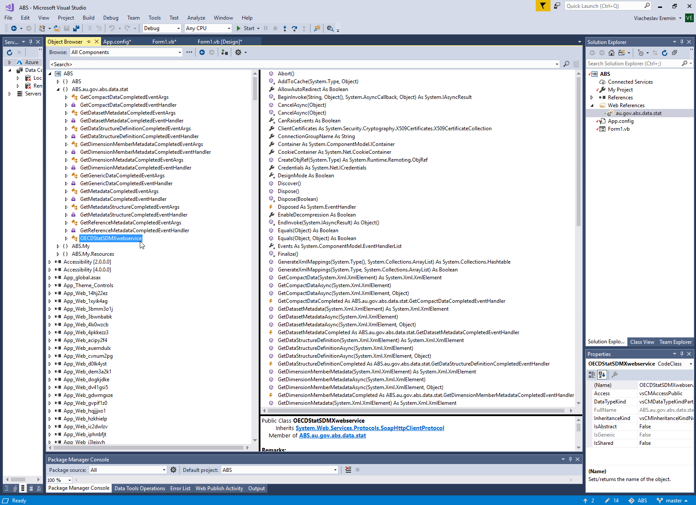Select the Form1.vb file in Solution Explorer
Viewport: 696px width, 505px height.
click(618, 129)
